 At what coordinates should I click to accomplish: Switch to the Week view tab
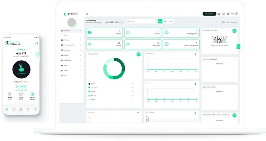pyautogui.click(x=165, y=21)
